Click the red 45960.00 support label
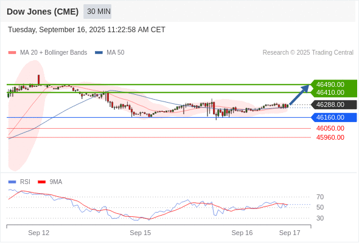Screen dimensions: 359x243 (x=330, y=137)
